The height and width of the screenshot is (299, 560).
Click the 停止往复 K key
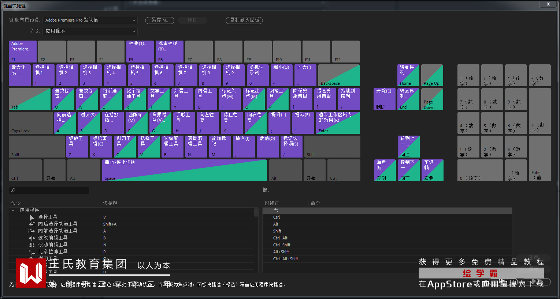232,123
